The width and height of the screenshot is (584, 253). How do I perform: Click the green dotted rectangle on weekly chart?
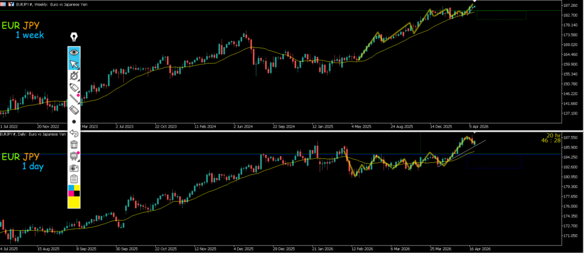pos(501,15)
